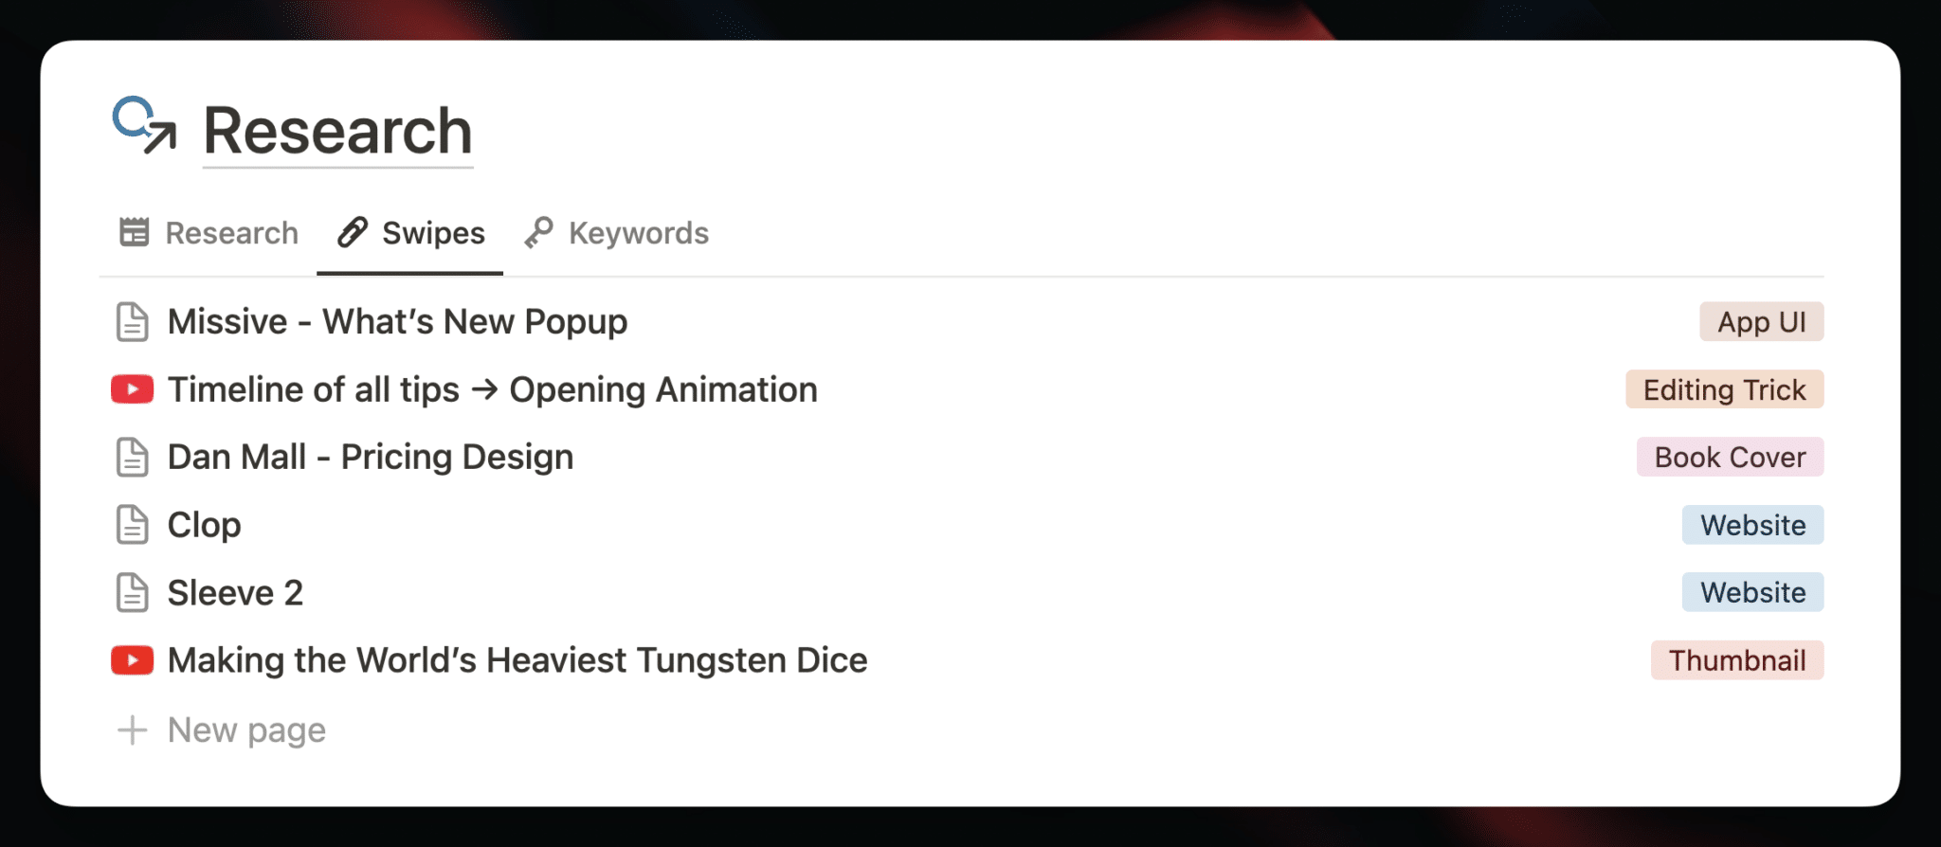Open Timeline of all tips entry
This screenshot has width=1941, height=847.
[x=492, y=389]
